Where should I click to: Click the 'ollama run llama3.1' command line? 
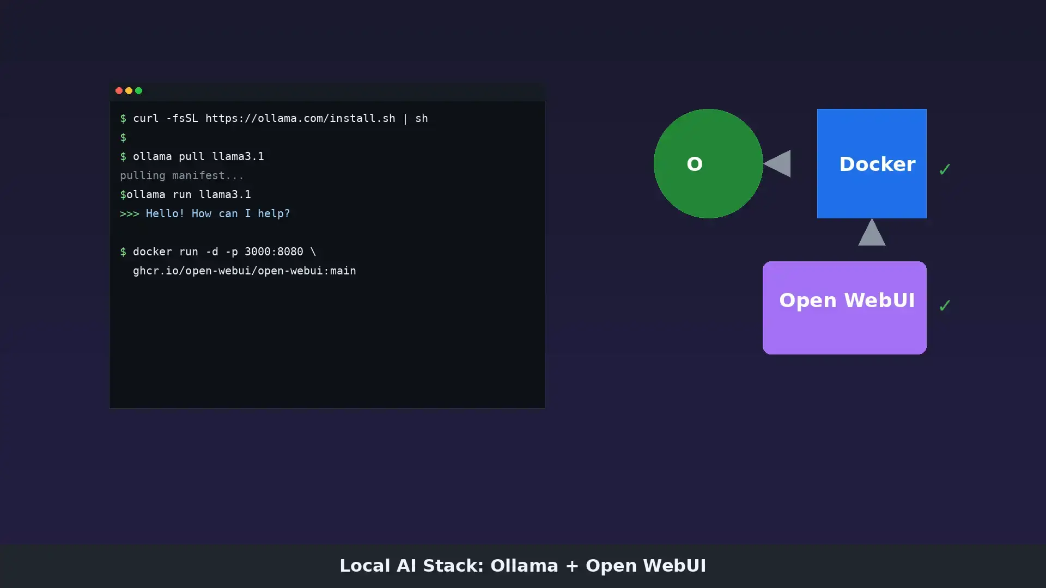(186, 194)
